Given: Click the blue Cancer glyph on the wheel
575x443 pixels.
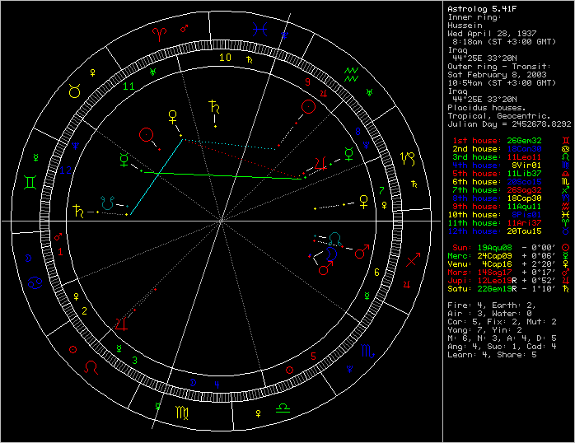Looking at the screenshot, I should point(36,282).
